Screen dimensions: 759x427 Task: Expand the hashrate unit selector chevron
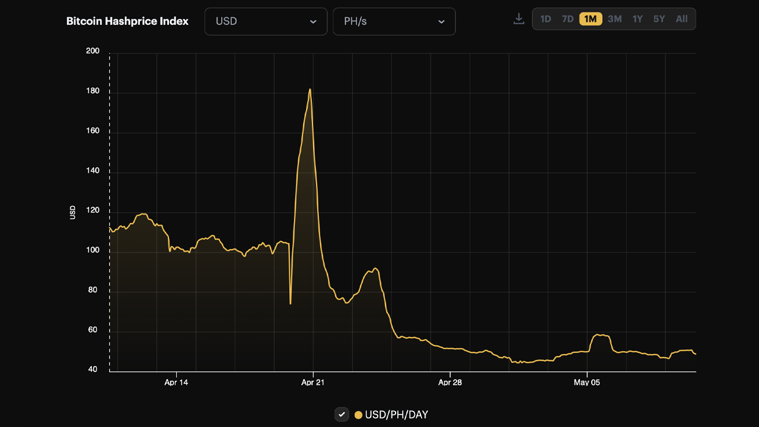coord(441,21)
